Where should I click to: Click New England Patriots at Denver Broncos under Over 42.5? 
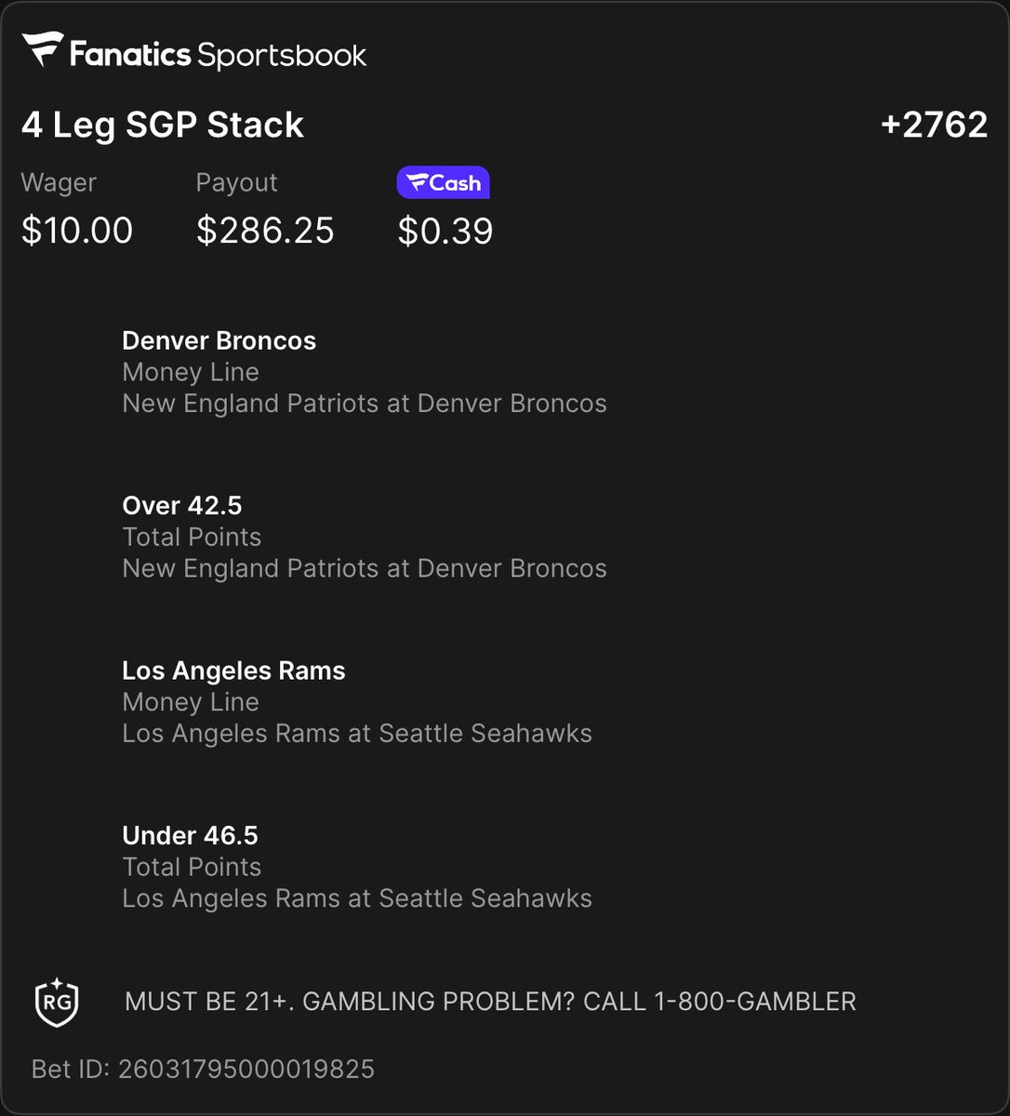pyautogui.click(x=365, y=568)
